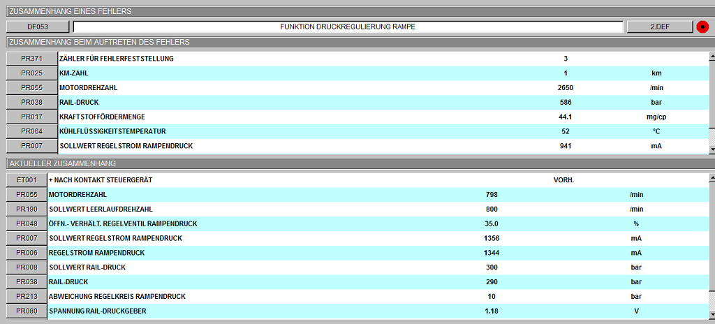
Task: Open parameter PR371 fault counter
Action: [x=31, y=59]
